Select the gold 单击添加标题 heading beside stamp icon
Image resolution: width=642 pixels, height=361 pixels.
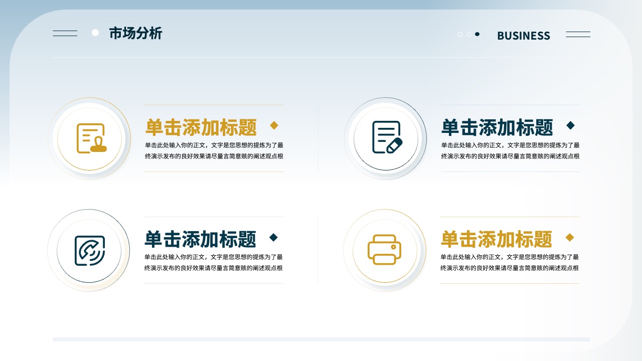tap(201, 128)
